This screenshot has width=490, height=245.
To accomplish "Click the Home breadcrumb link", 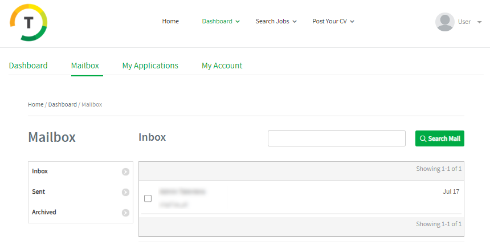I will (35, 105).
